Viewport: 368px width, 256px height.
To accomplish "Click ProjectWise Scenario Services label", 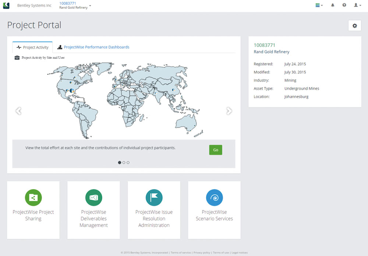I will 214,215.
